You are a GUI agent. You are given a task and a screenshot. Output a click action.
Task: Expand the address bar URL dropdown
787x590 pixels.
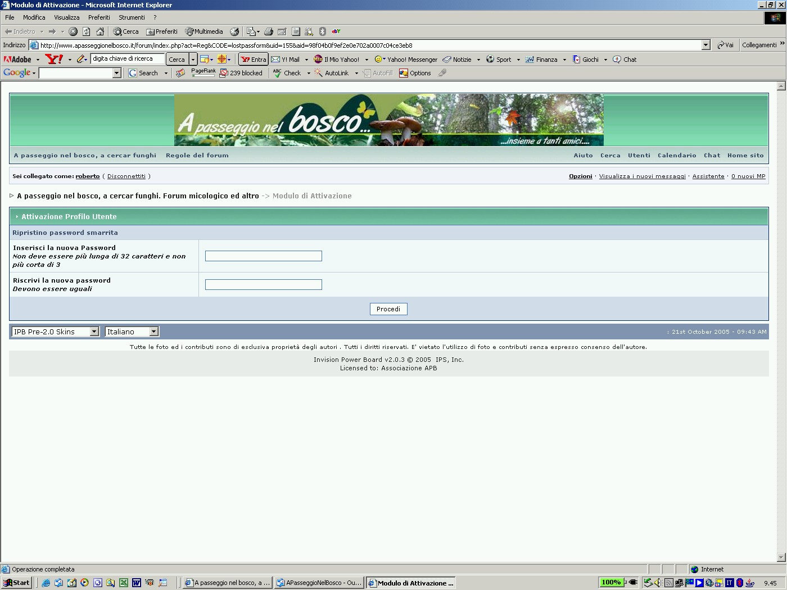coord(706,45)
